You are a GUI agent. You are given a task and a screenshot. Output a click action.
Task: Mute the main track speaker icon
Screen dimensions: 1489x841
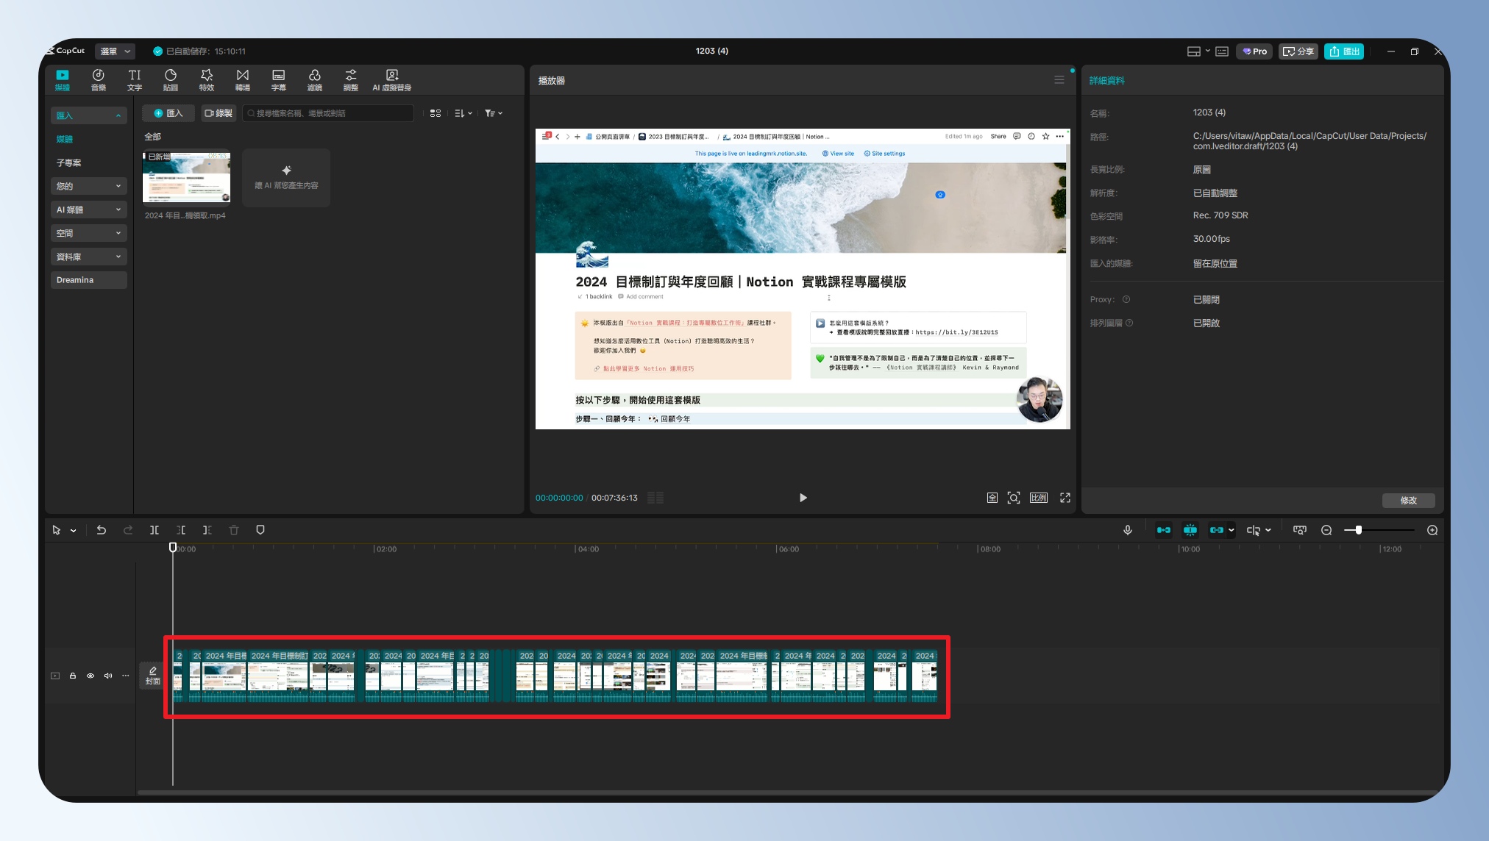click(x=108, y=676)
